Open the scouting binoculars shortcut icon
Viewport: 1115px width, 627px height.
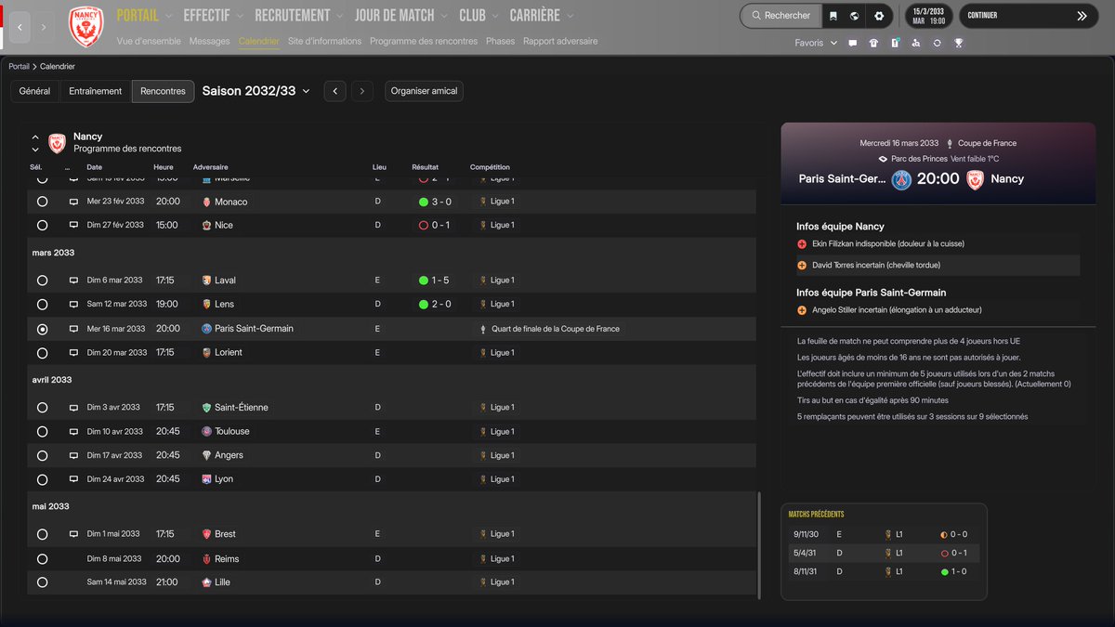(916, 43)
